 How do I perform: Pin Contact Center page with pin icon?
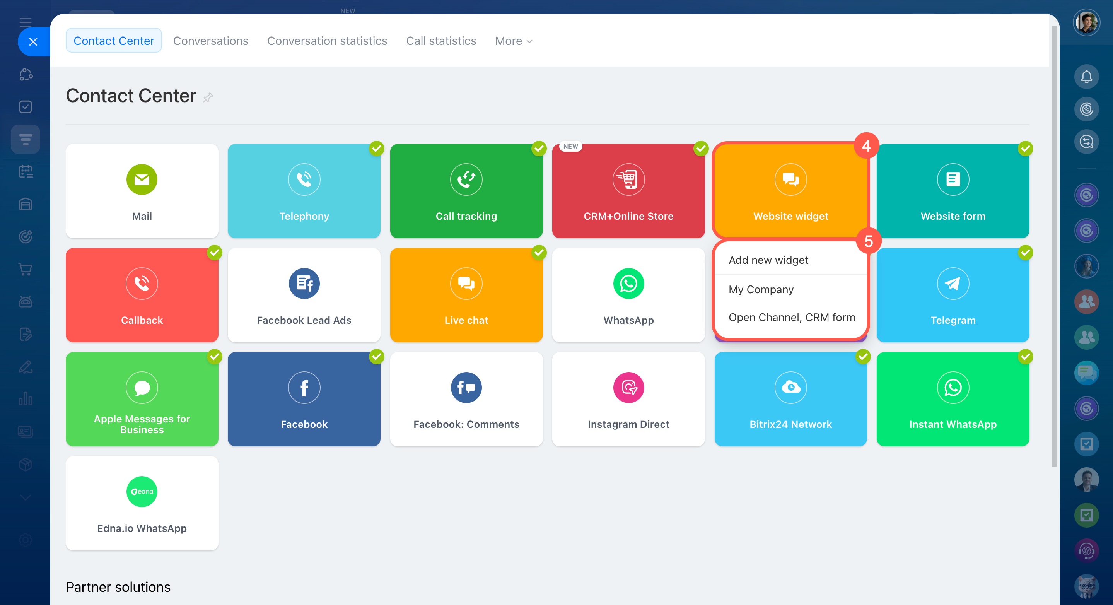click(x=208, y=97)
